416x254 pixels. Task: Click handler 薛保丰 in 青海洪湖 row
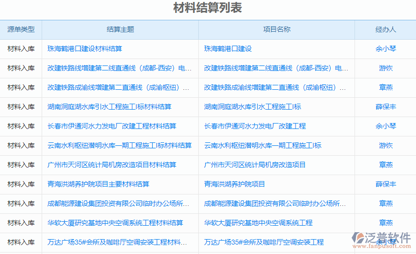(386, 184)
